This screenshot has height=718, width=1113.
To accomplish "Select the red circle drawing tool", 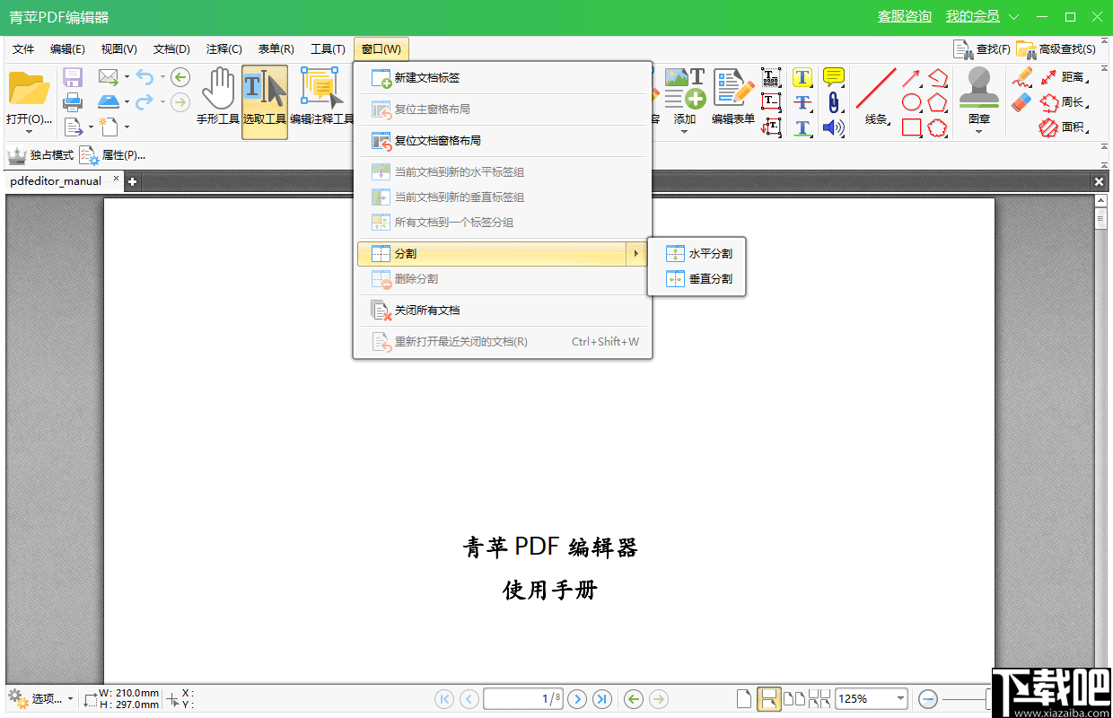I will coord(911,102).
